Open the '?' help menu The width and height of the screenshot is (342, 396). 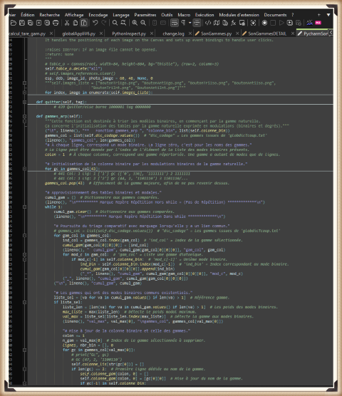(293, 15)
